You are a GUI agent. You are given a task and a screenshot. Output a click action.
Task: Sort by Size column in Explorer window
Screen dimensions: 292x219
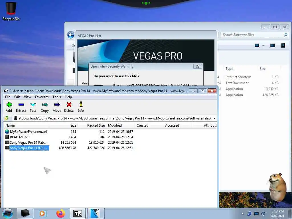(x=263, y=69)
